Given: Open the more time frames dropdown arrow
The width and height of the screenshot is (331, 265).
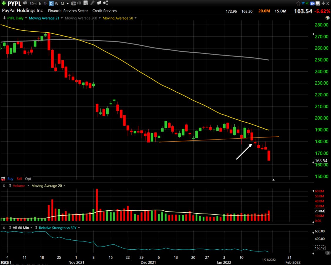Looking at the screenshot, I should tap(68, 4).
